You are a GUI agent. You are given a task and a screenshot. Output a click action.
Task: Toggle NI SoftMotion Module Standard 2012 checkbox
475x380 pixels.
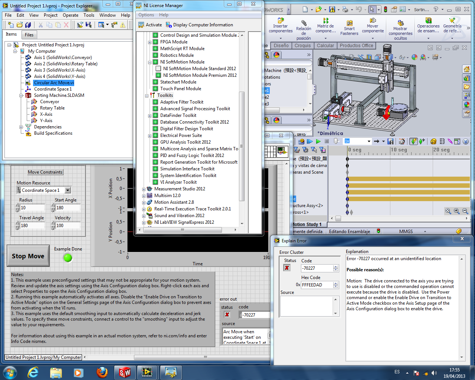click(158, 69)
